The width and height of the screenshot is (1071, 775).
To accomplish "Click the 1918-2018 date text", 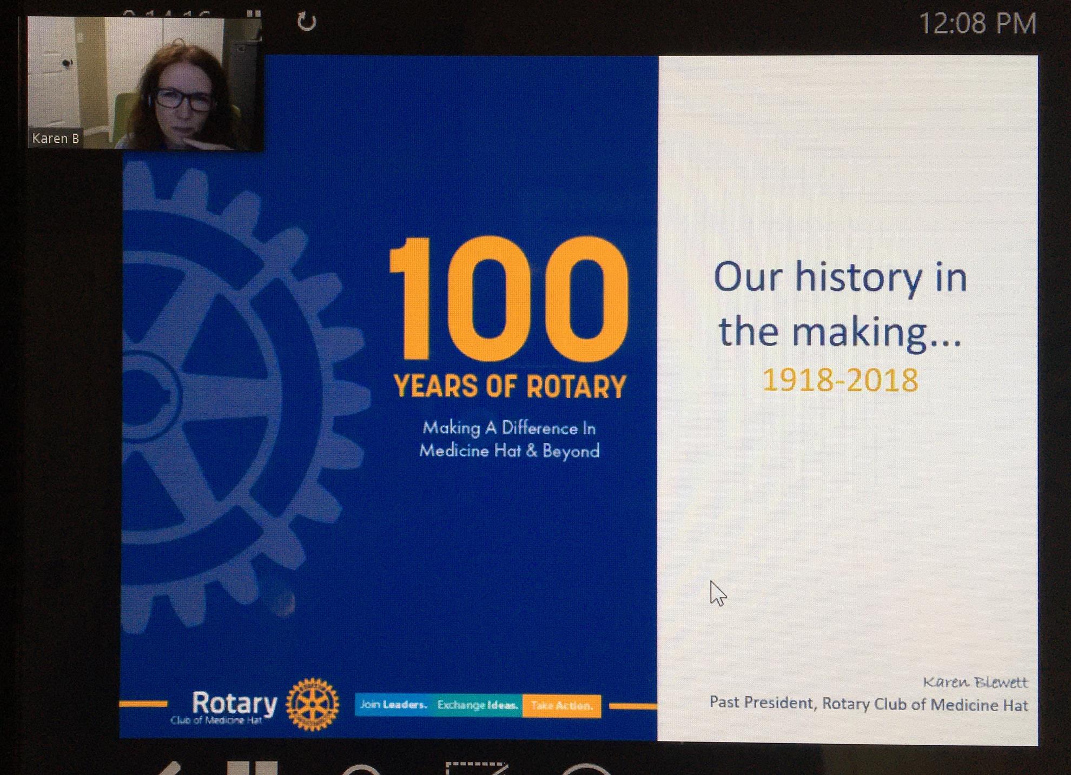I will (x=840, y=380).
